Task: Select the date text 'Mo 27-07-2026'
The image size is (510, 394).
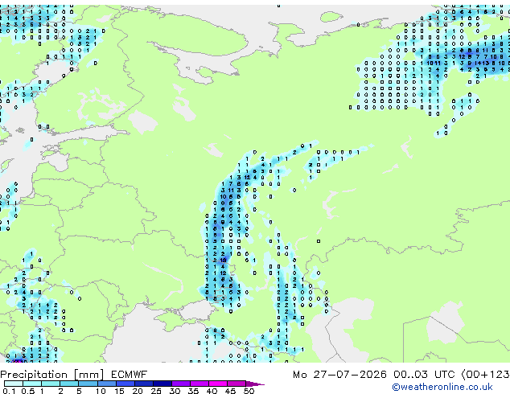Action: (x=339, y=375)
